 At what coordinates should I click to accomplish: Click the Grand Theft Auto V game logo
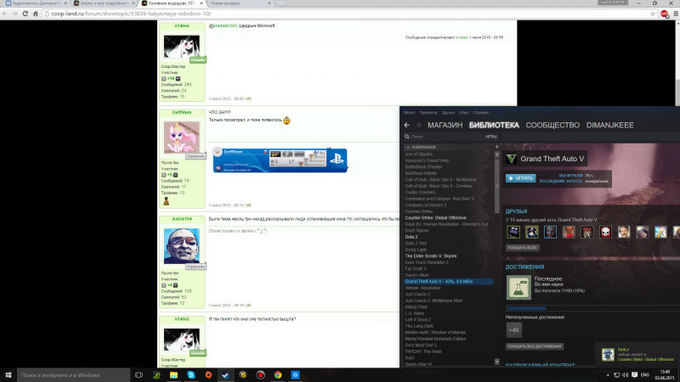coord(512,159)
